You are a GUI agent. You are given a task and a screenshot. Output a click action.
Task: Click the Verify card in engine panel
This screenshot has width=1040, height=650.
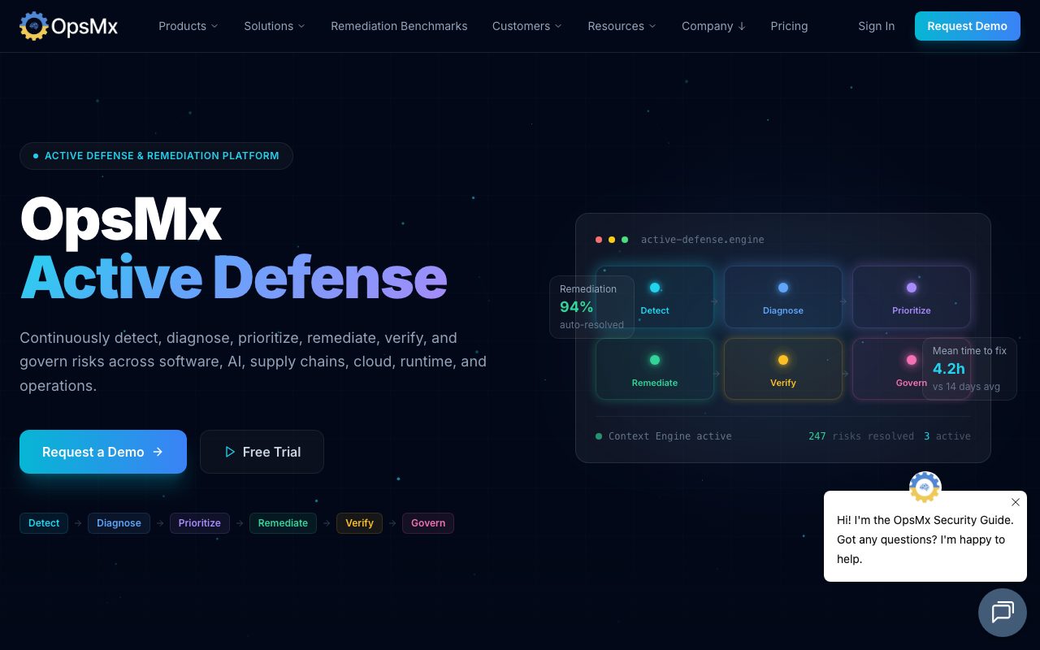(783, 369)
